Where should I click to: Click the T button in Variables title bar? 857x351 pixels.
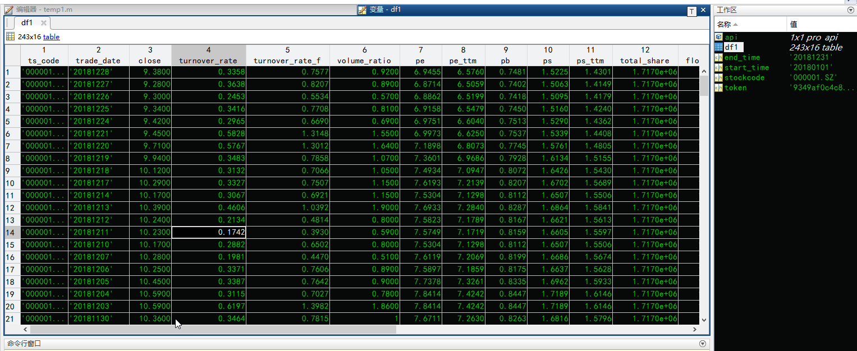tap(692, 11)
